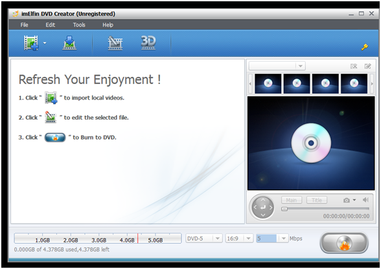
Task: Open the add files dropdown arrow in toolbar
Action: click(x=45, y=43)
